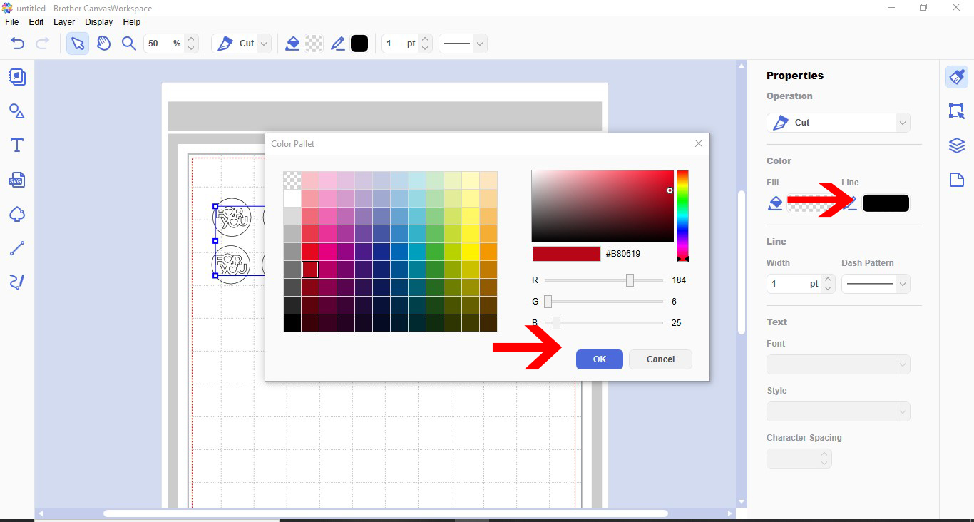The image size is (974, 522).
Task: Open the Help menu
Action: pos(132,22)
